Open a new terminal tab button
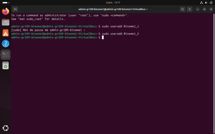This screenshot has height=134, width=215. pyautogui.click(x=15, y=9)
